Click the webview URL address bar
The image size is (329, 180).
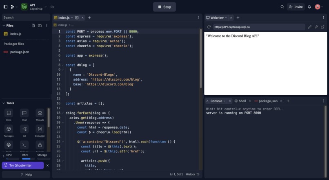[x=259, y=27]
